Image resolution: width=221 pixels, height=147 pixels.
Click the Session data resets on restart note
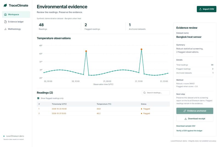coord(14,139)
